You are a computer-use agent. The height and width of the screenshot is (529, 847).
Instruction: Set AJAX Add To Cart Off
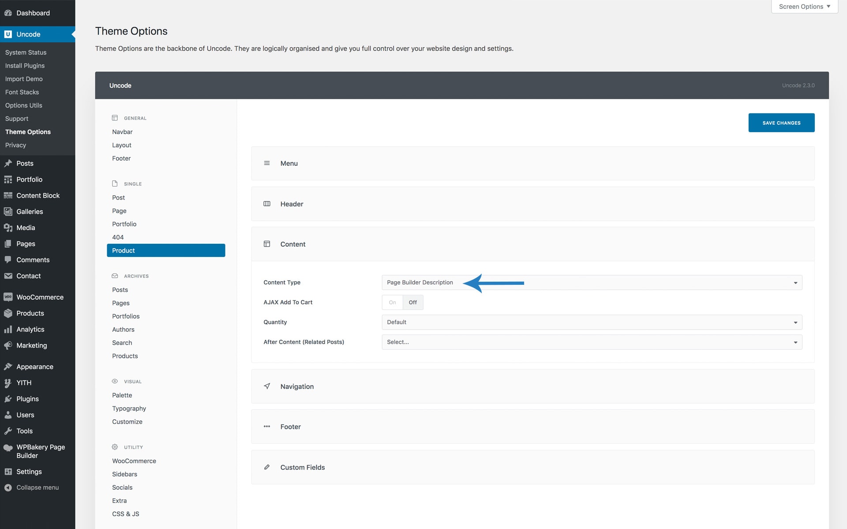tap(412, 302)
